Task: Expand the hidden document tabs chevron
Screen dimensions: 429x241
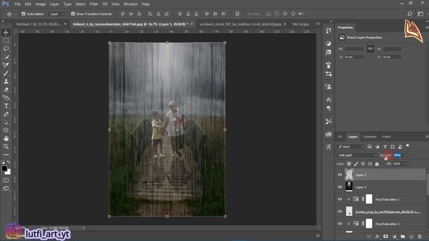Action: click(x=318, y=24)
